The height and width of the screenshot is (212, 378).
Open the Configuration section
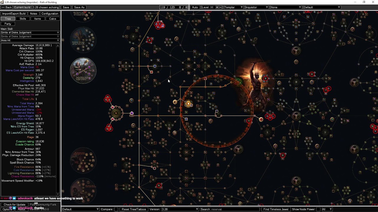tap(50, 14)
